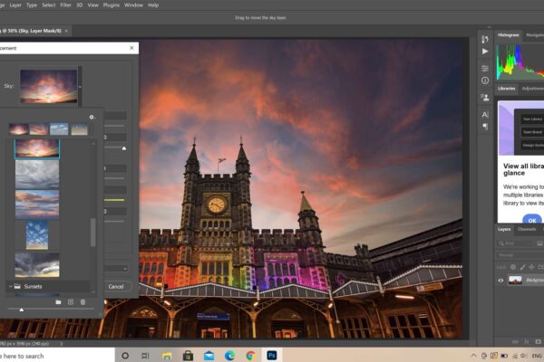Click the yellow color adjustment slider

[x=114, y=200]
